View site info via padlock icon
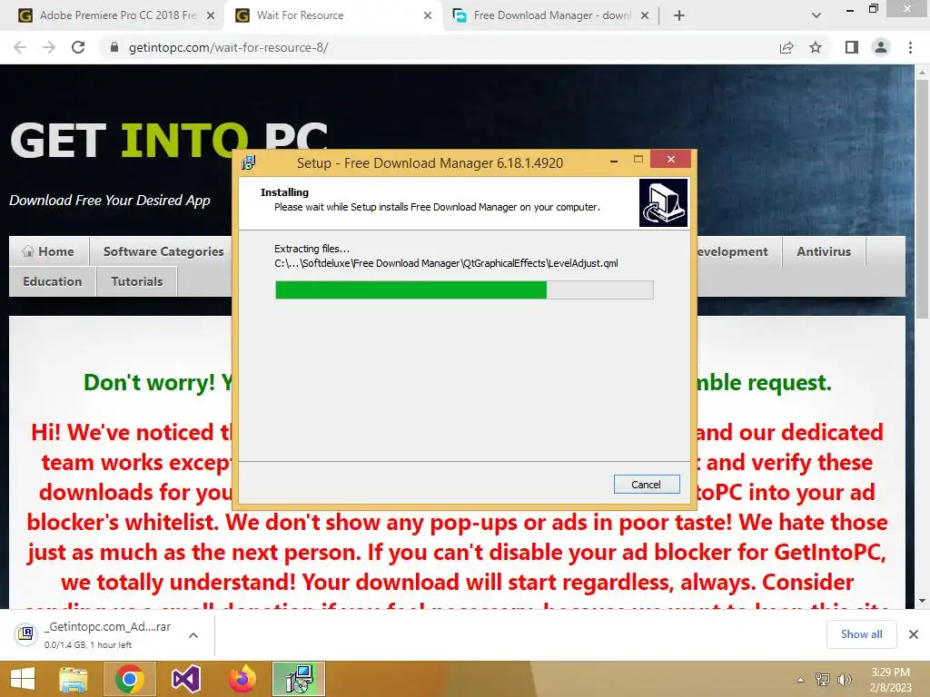Image resolution: width=930 pixels, height=697 pixels. [x=114, y=47]
